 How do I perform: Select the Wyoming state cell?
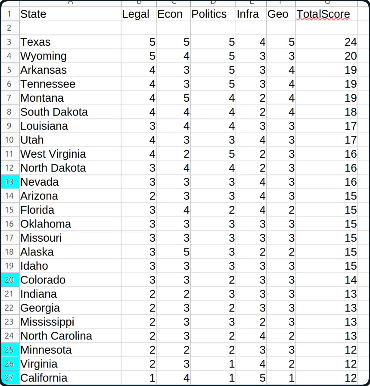coord(70,56)
